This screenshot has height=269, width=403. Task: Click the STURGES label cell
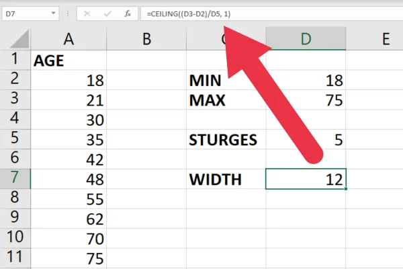pyautogui.click(x=226, y=139)
